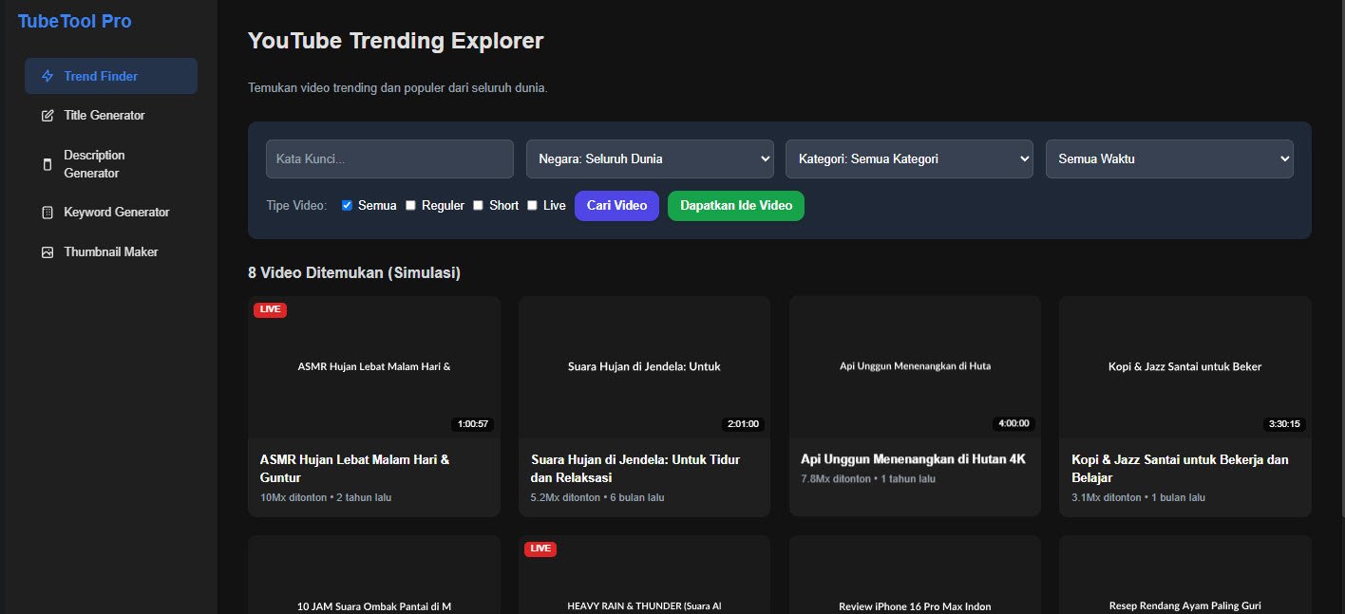The width and height of the screenshot is (1345, 614).
Task: Tick the Short video type checkbox
Action: [x=479, y=205]
